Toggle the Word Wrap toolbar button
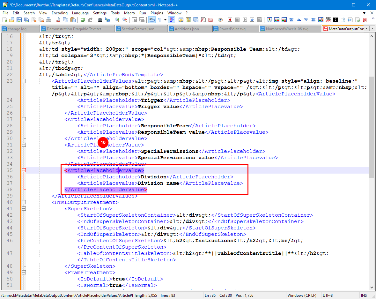Viewport: 376px width, 299px height. click(152, 20)
